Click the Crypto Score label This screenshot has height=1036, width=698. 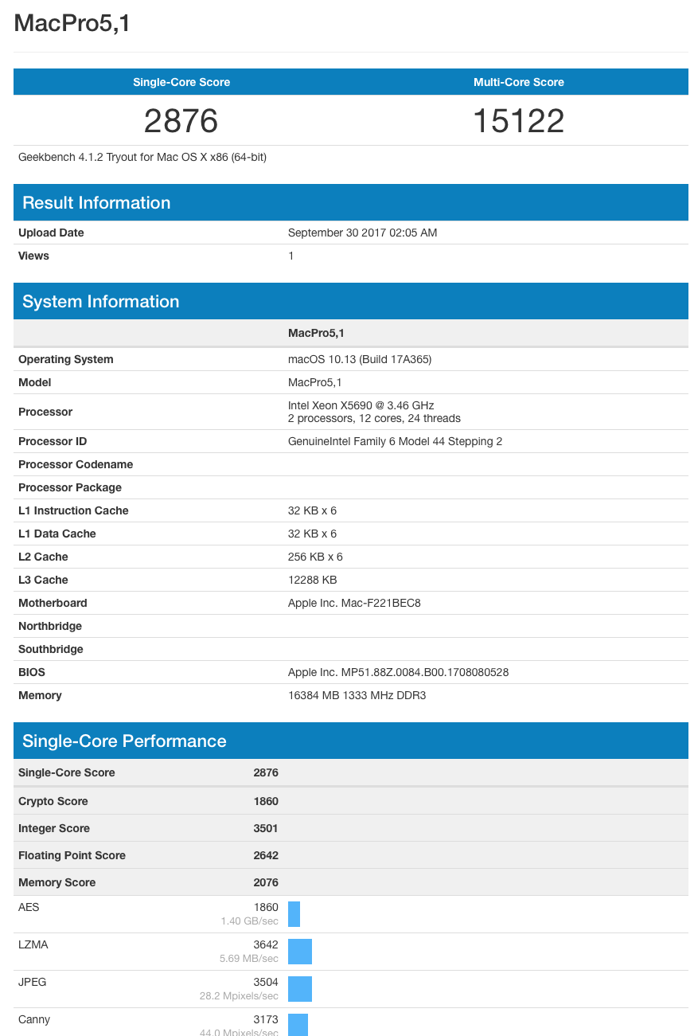coord(53,801)
